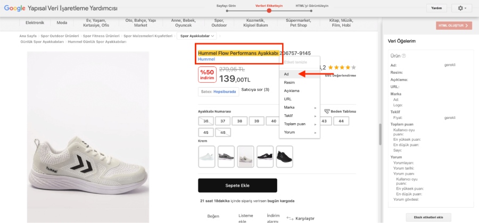Select Ad from the tag context menu

[x=287, y=74]
